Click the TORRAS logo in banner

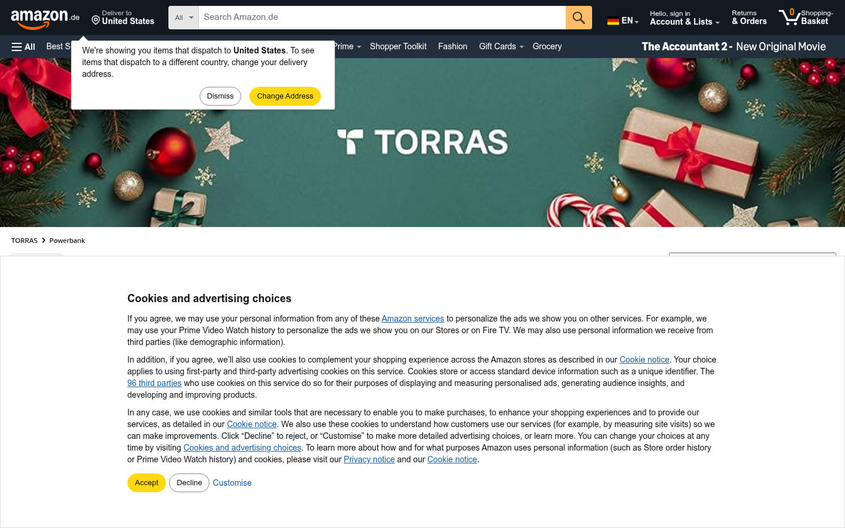pos(422,142)
